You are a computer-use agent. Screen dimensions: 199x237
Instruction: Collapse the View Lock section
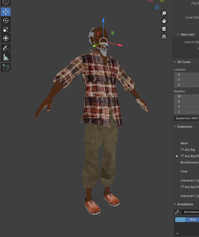(186, 35)
